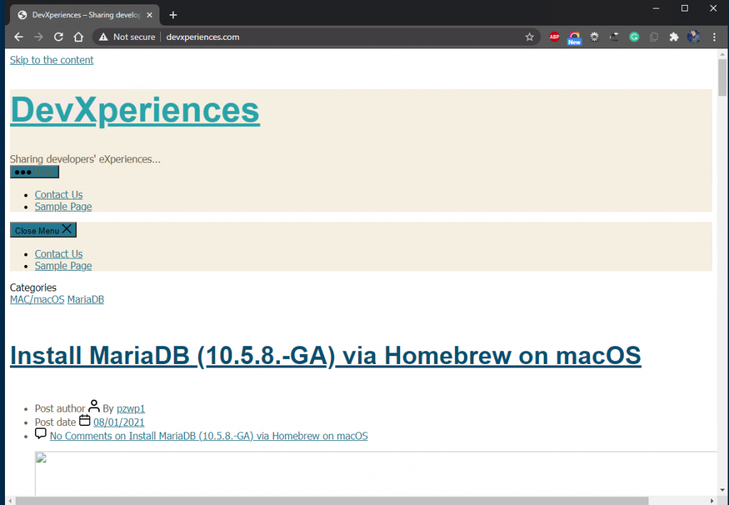Screen dimensions: 729x505
Task: Click the Not secure warning icon
Action: tap(103, 37)
